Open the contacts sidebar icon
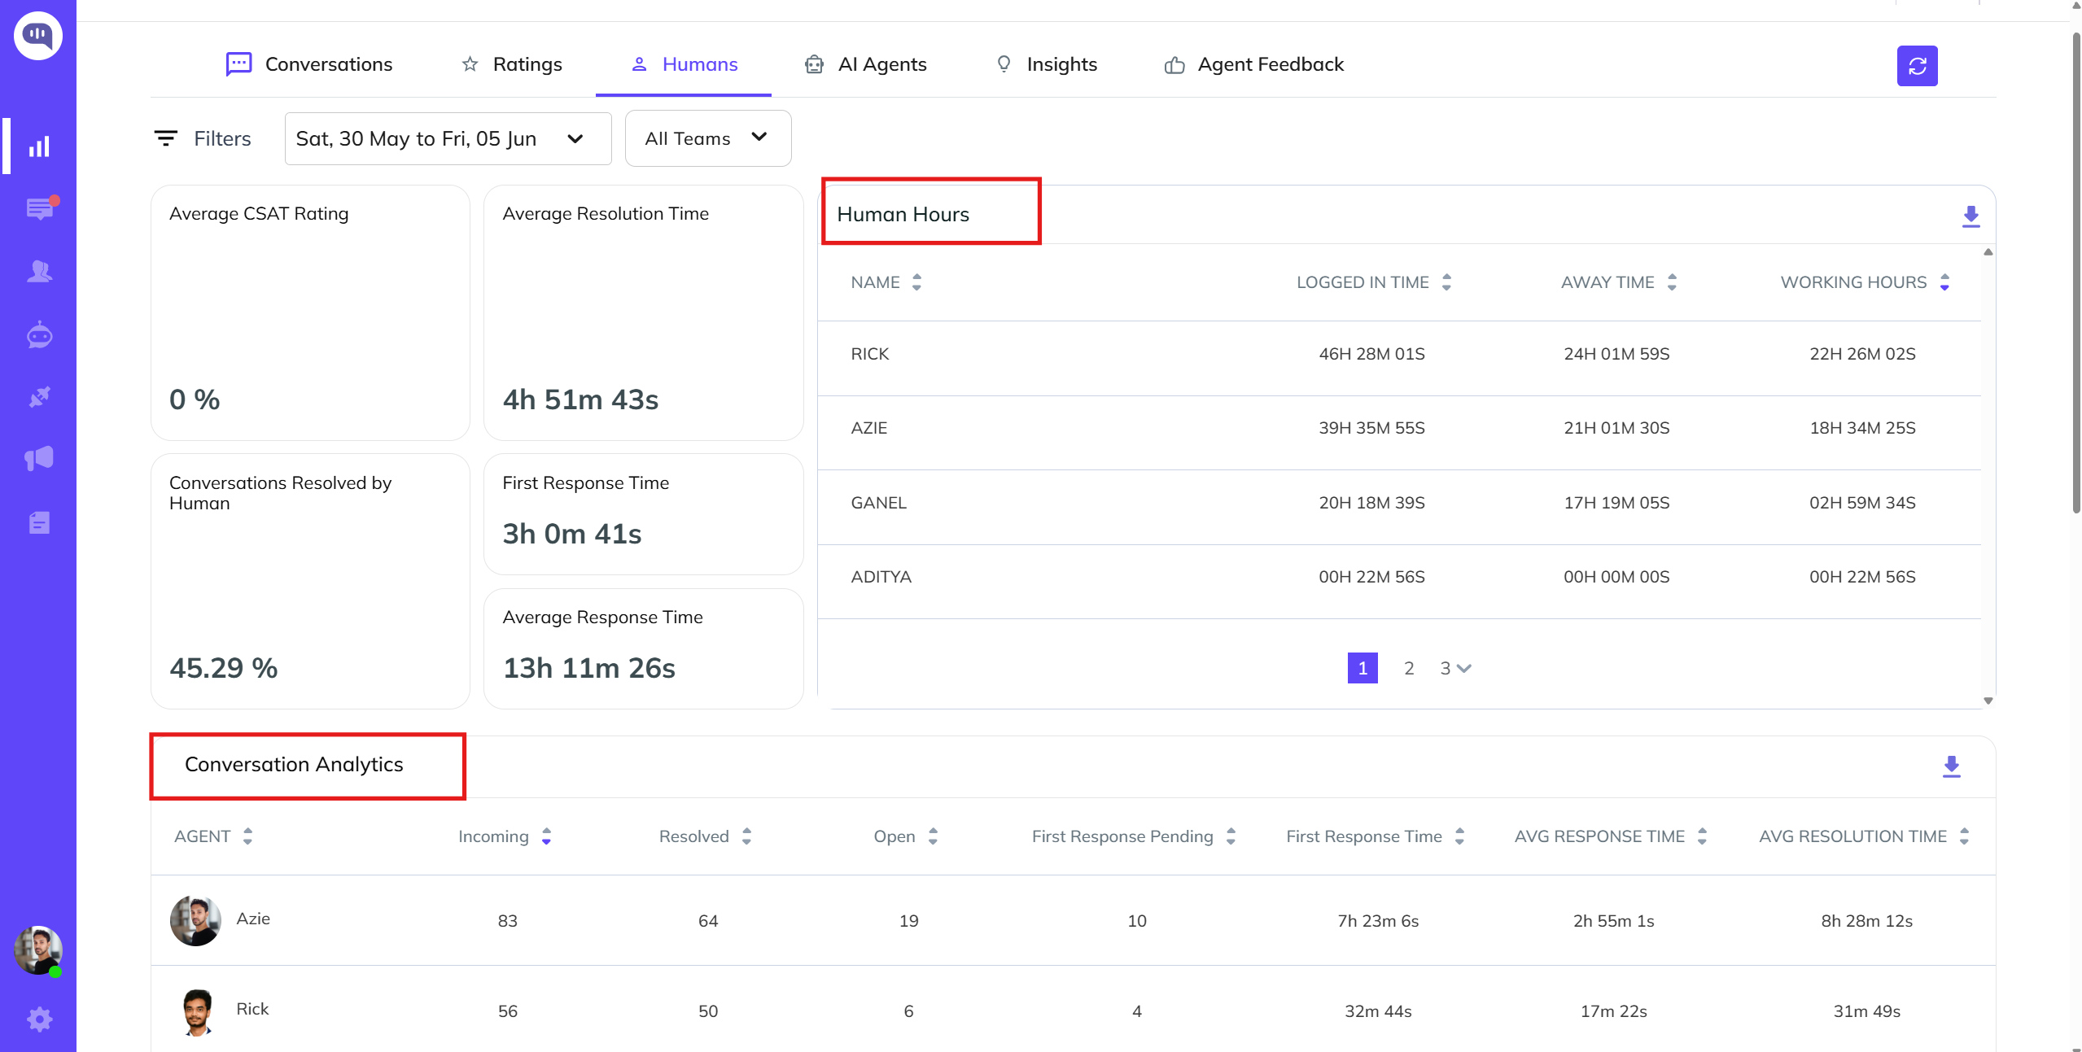This screenshot has width=2082, height=1052. [x=39, y=271]
